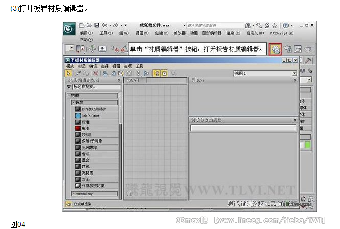Screen dimensions: 340x229
Task: Click the rendering-complete status icon bottom left
Action: coord(69,204)
